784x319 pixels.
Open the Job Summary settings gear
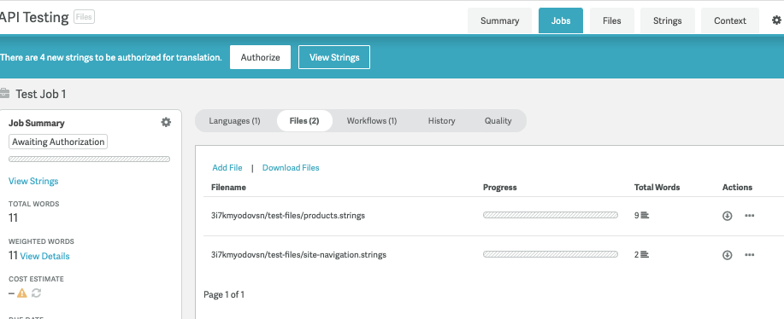166,122
